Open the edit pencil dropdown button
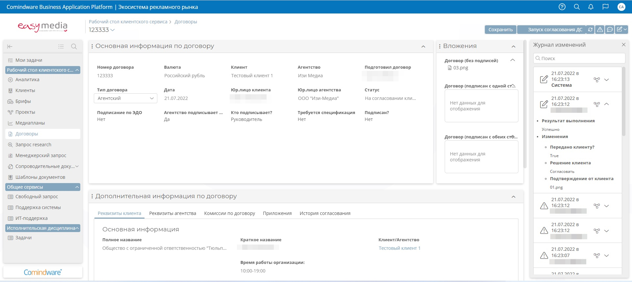This screenshot has height=282, width=632. coord(622,30)
